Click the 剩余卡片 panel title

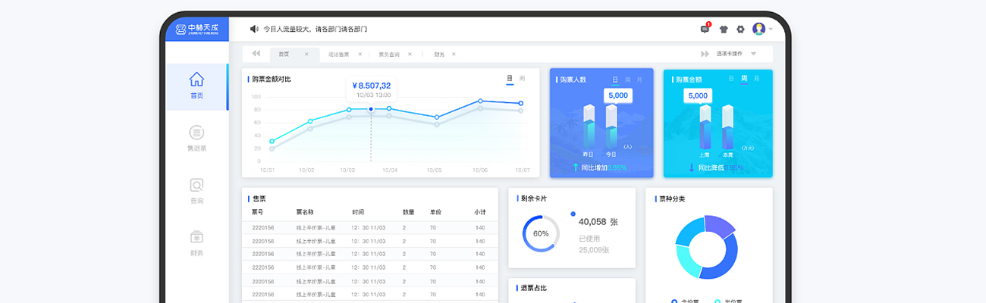(x=534, y=198)
